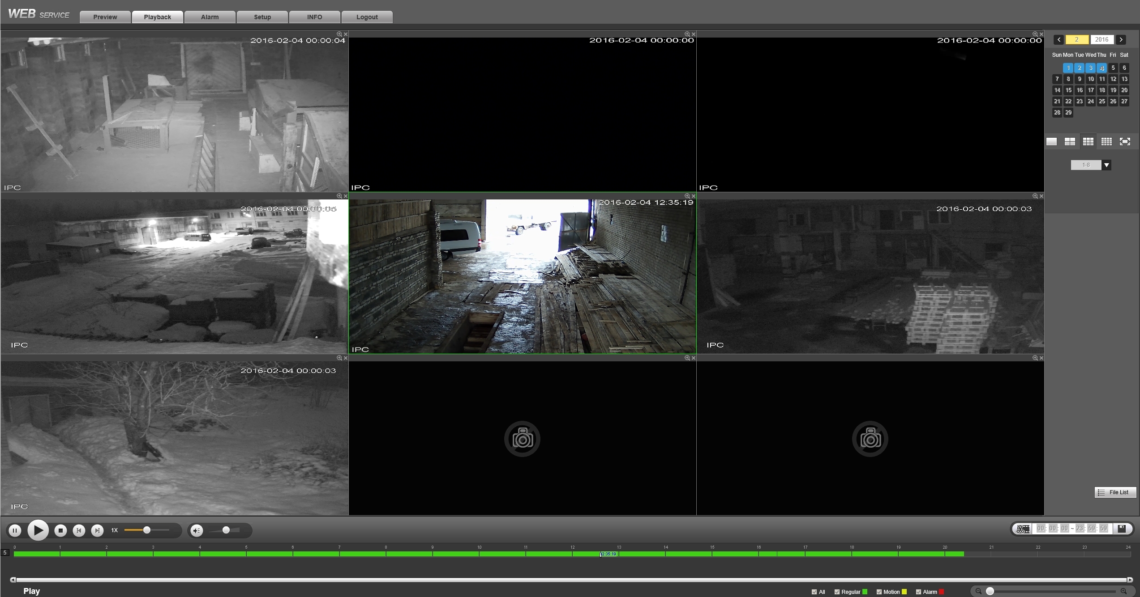The height and width of the screenshot is (597, 1140).
Task: Enter fullscreen view
Action: pyautogui.click(x=1125, y=142)
